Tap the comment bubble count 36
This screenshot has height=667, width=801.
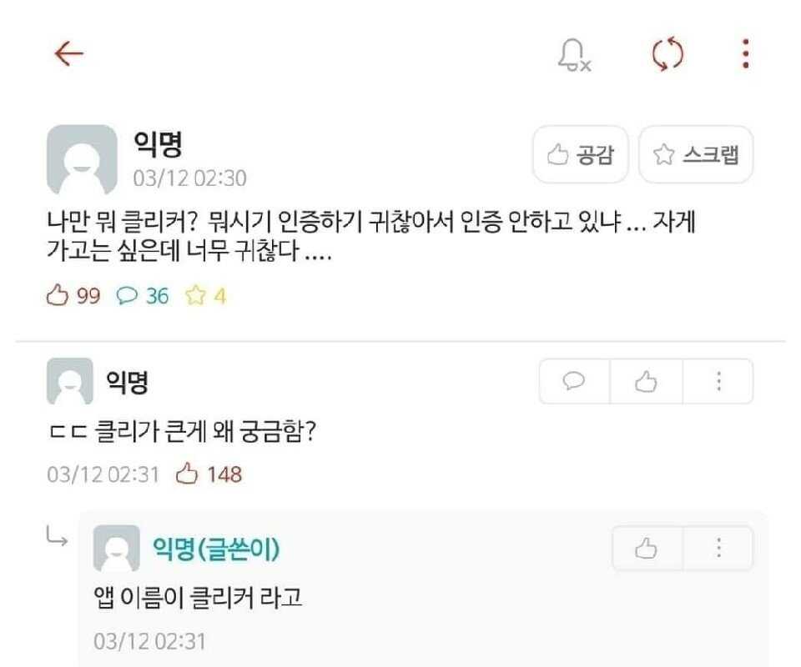143,296
